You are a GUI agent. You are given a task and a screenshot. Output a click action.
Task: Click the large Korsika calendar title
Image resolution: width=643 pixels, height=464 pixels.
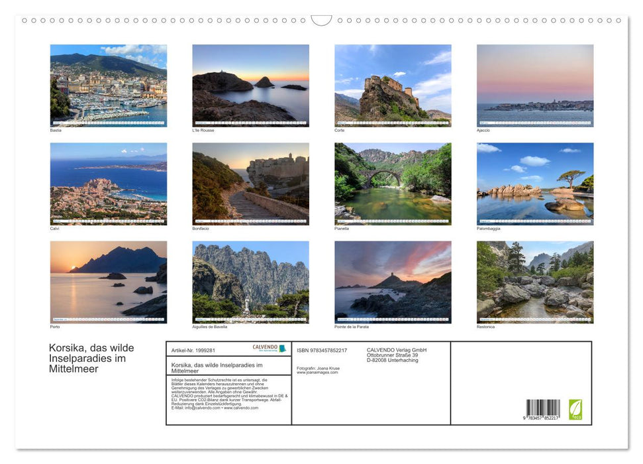point(91,358)
